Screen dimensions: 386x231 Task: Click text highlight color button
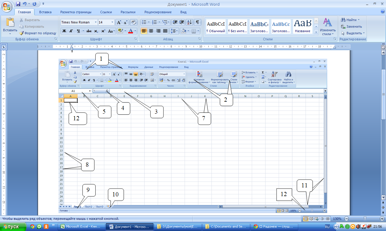click(120, 31)
